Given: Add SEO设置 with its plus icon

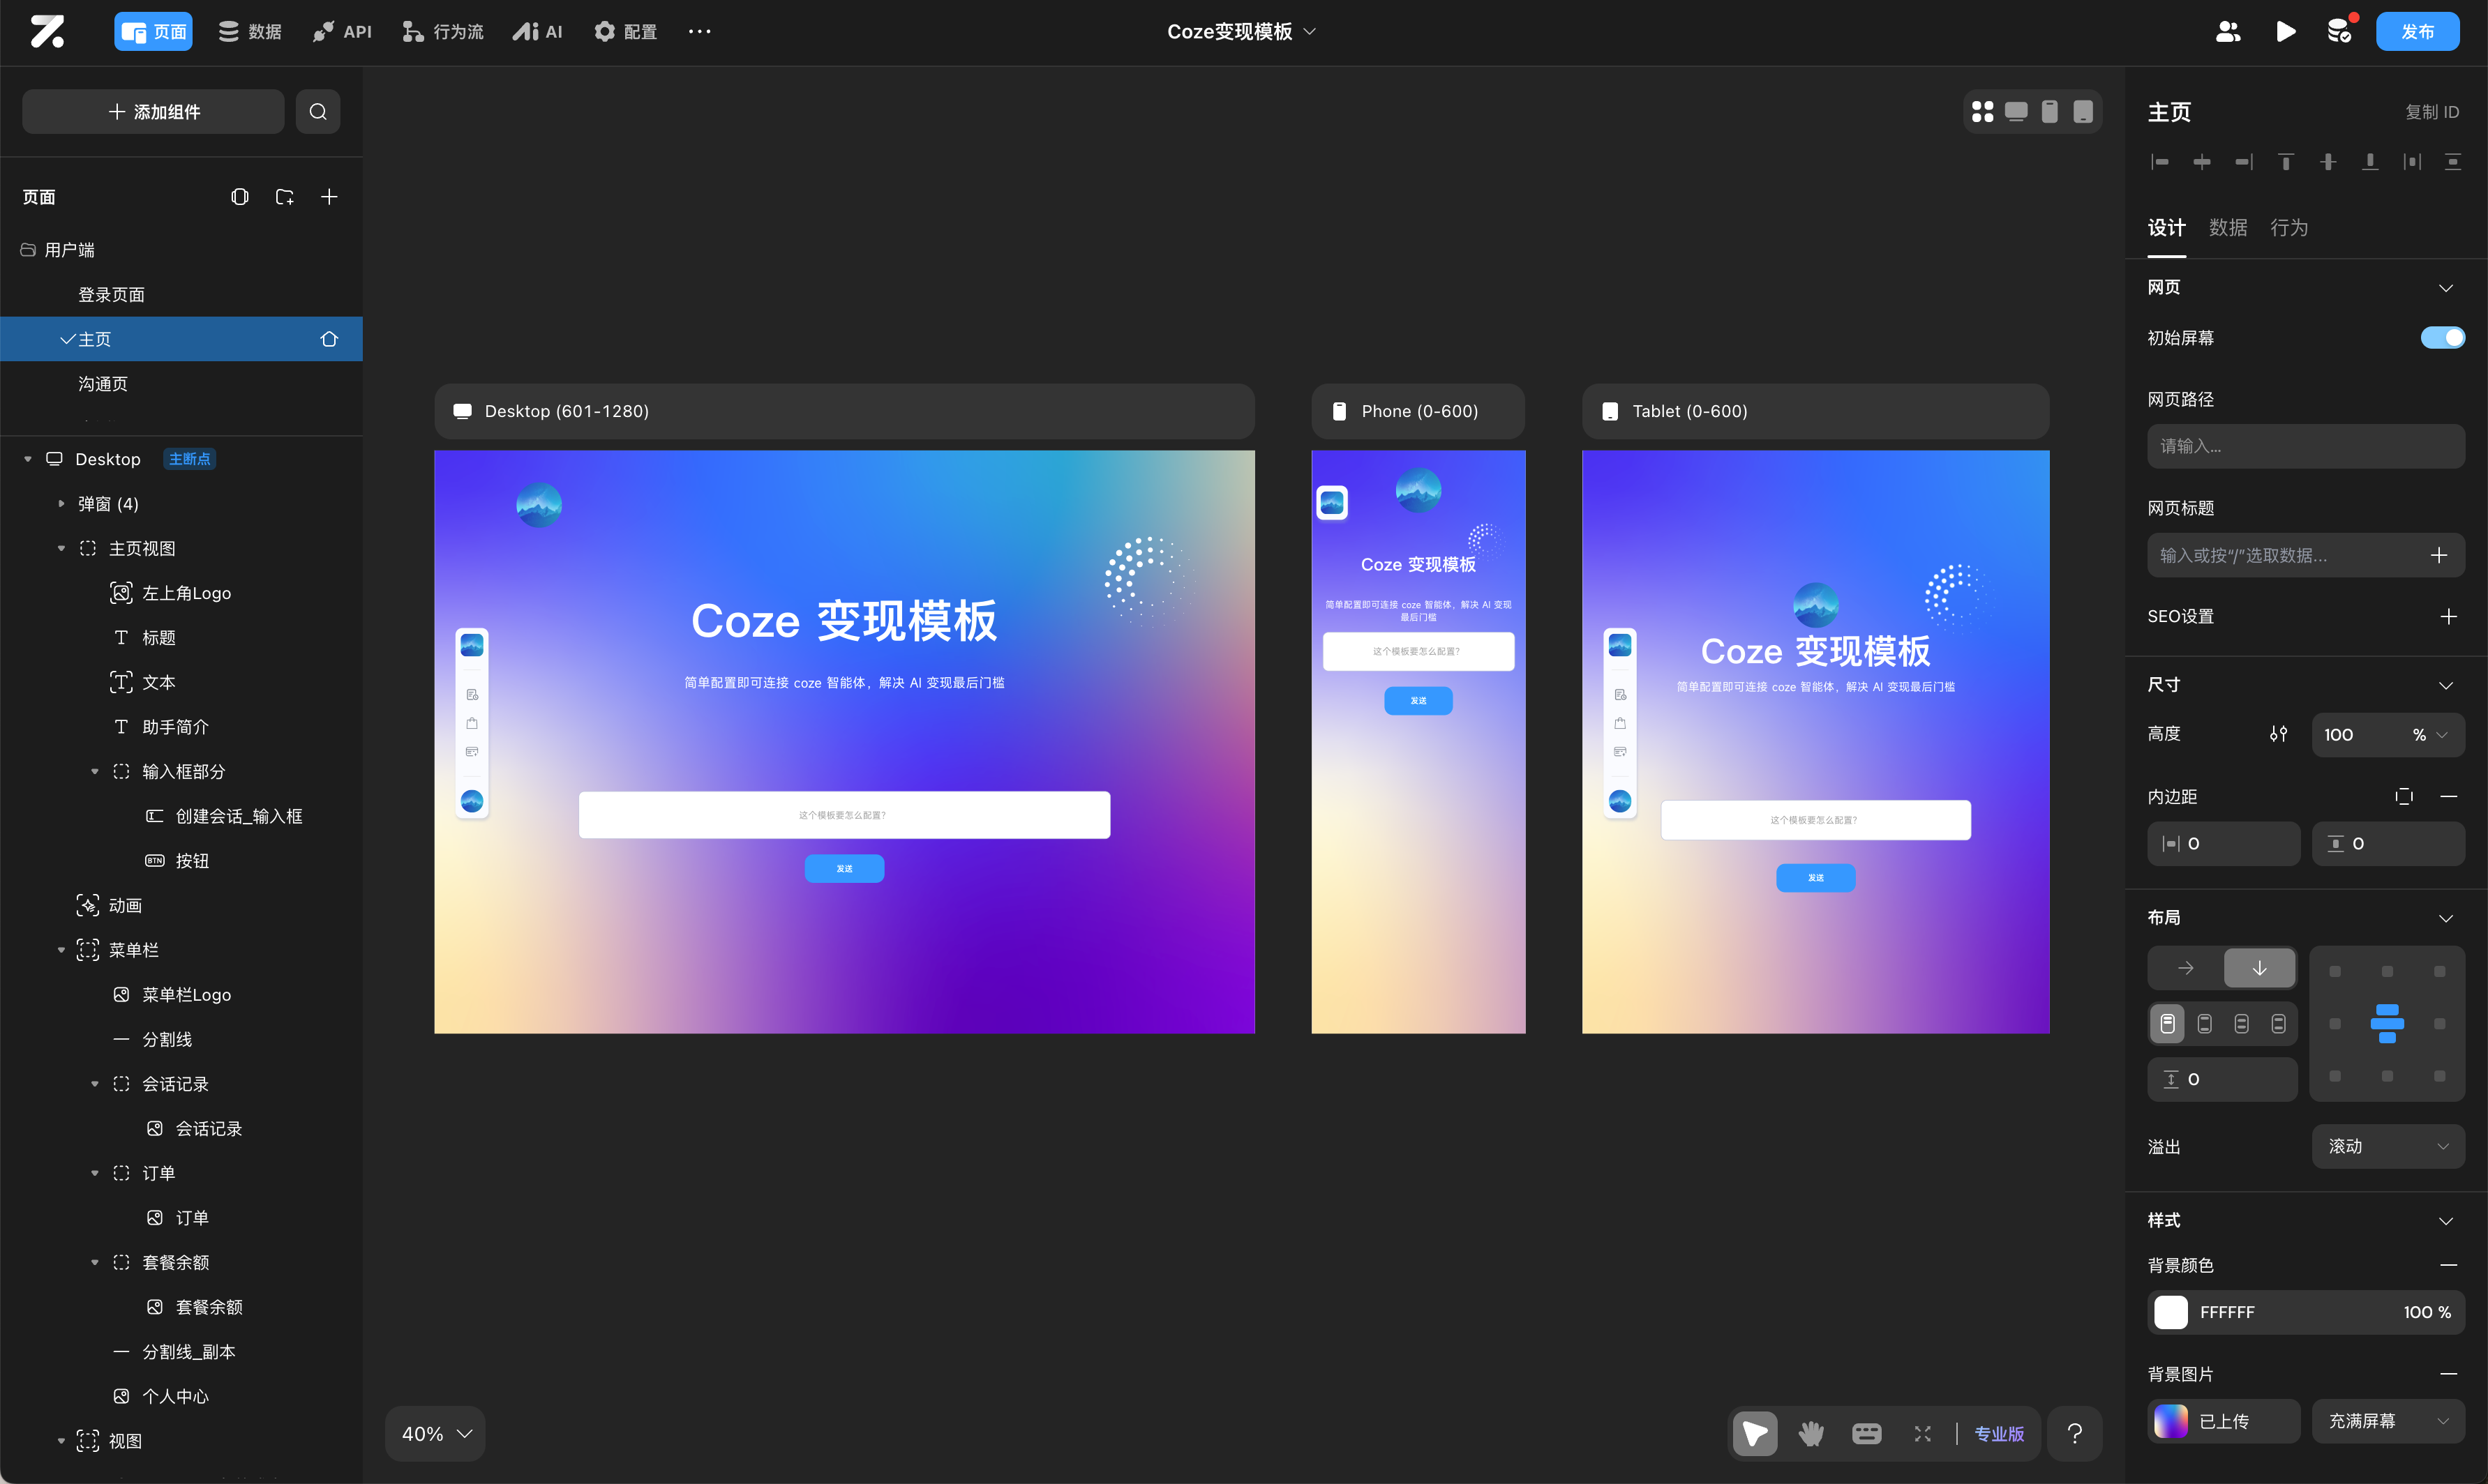Looking at the screenshot, I should [x=2448, y=616].
